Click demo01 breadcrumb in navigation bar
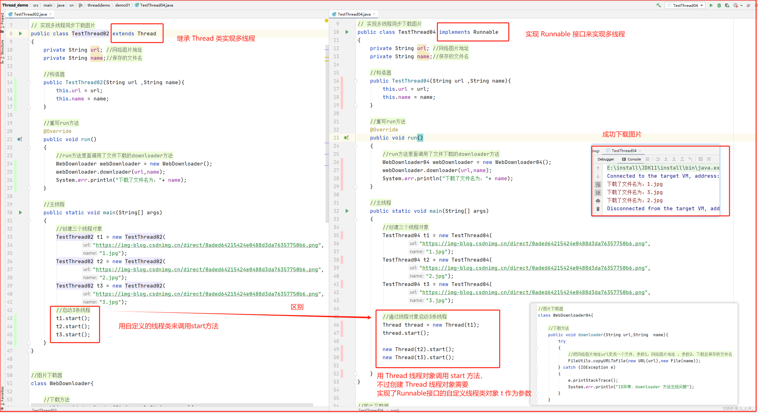The height and width of the screenshot is (413, 758). tap(122, 5)
